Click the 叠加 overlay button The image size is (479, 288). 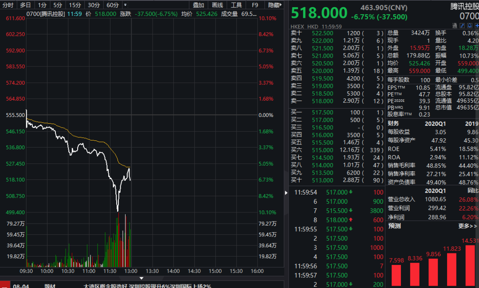[199, 5]
